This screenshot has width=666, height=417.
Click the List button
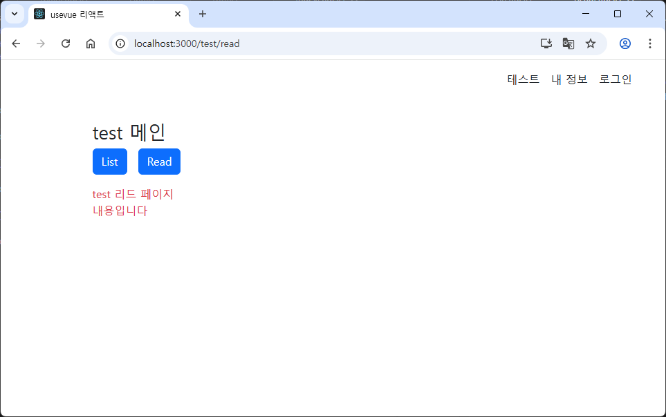click(x=109, y=162)
